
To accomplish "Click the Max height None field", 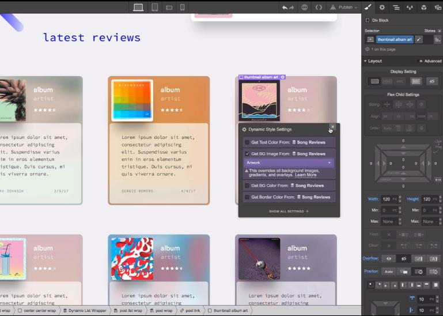I will tap(429, 221).
